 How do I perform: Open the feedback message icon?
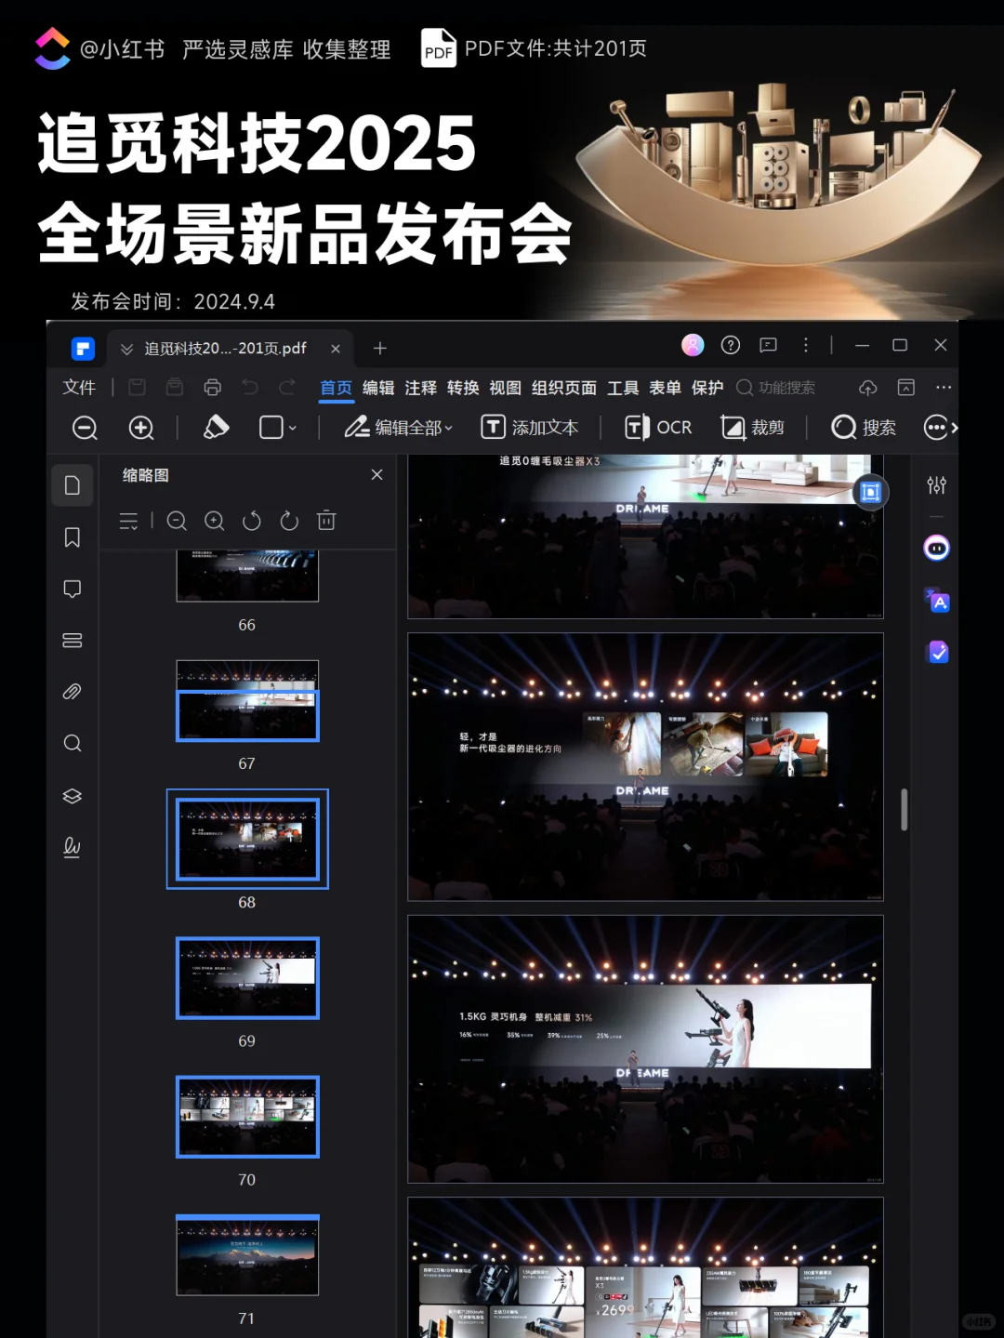768,345
